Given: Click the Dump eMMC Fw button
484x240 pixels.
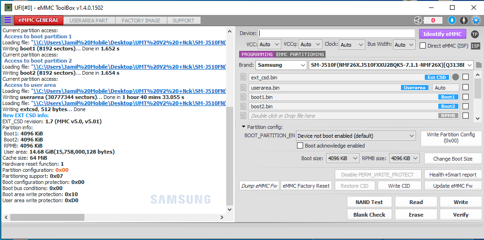Looking at the screenshot, I should 259,186.
